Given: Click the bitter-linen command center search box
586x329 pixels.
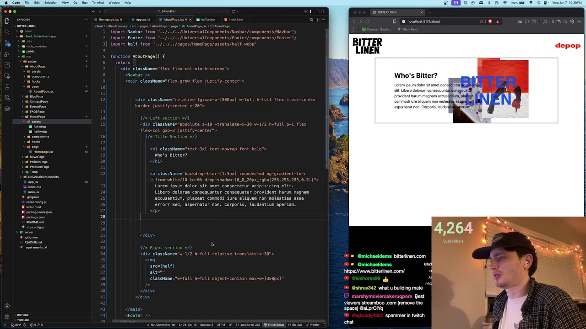Looking at the screenshot, I should pos(167,11).
